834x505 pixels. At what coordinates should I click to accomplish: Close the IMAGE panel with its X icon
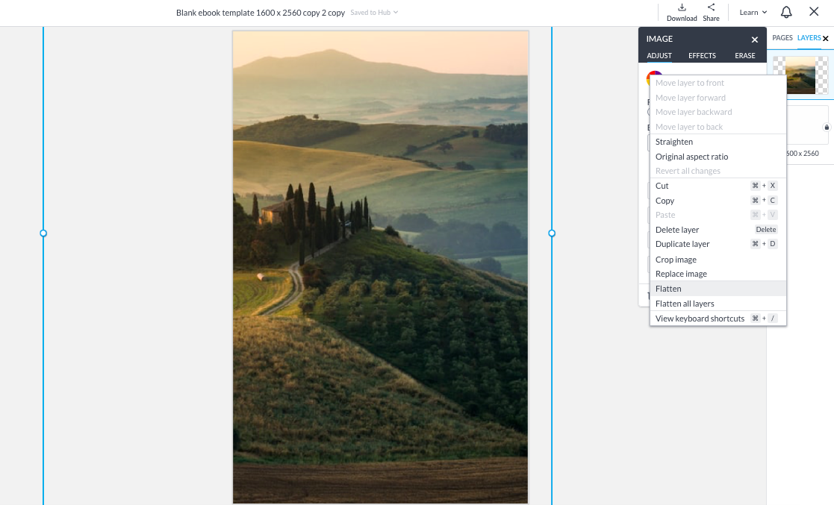754,39
